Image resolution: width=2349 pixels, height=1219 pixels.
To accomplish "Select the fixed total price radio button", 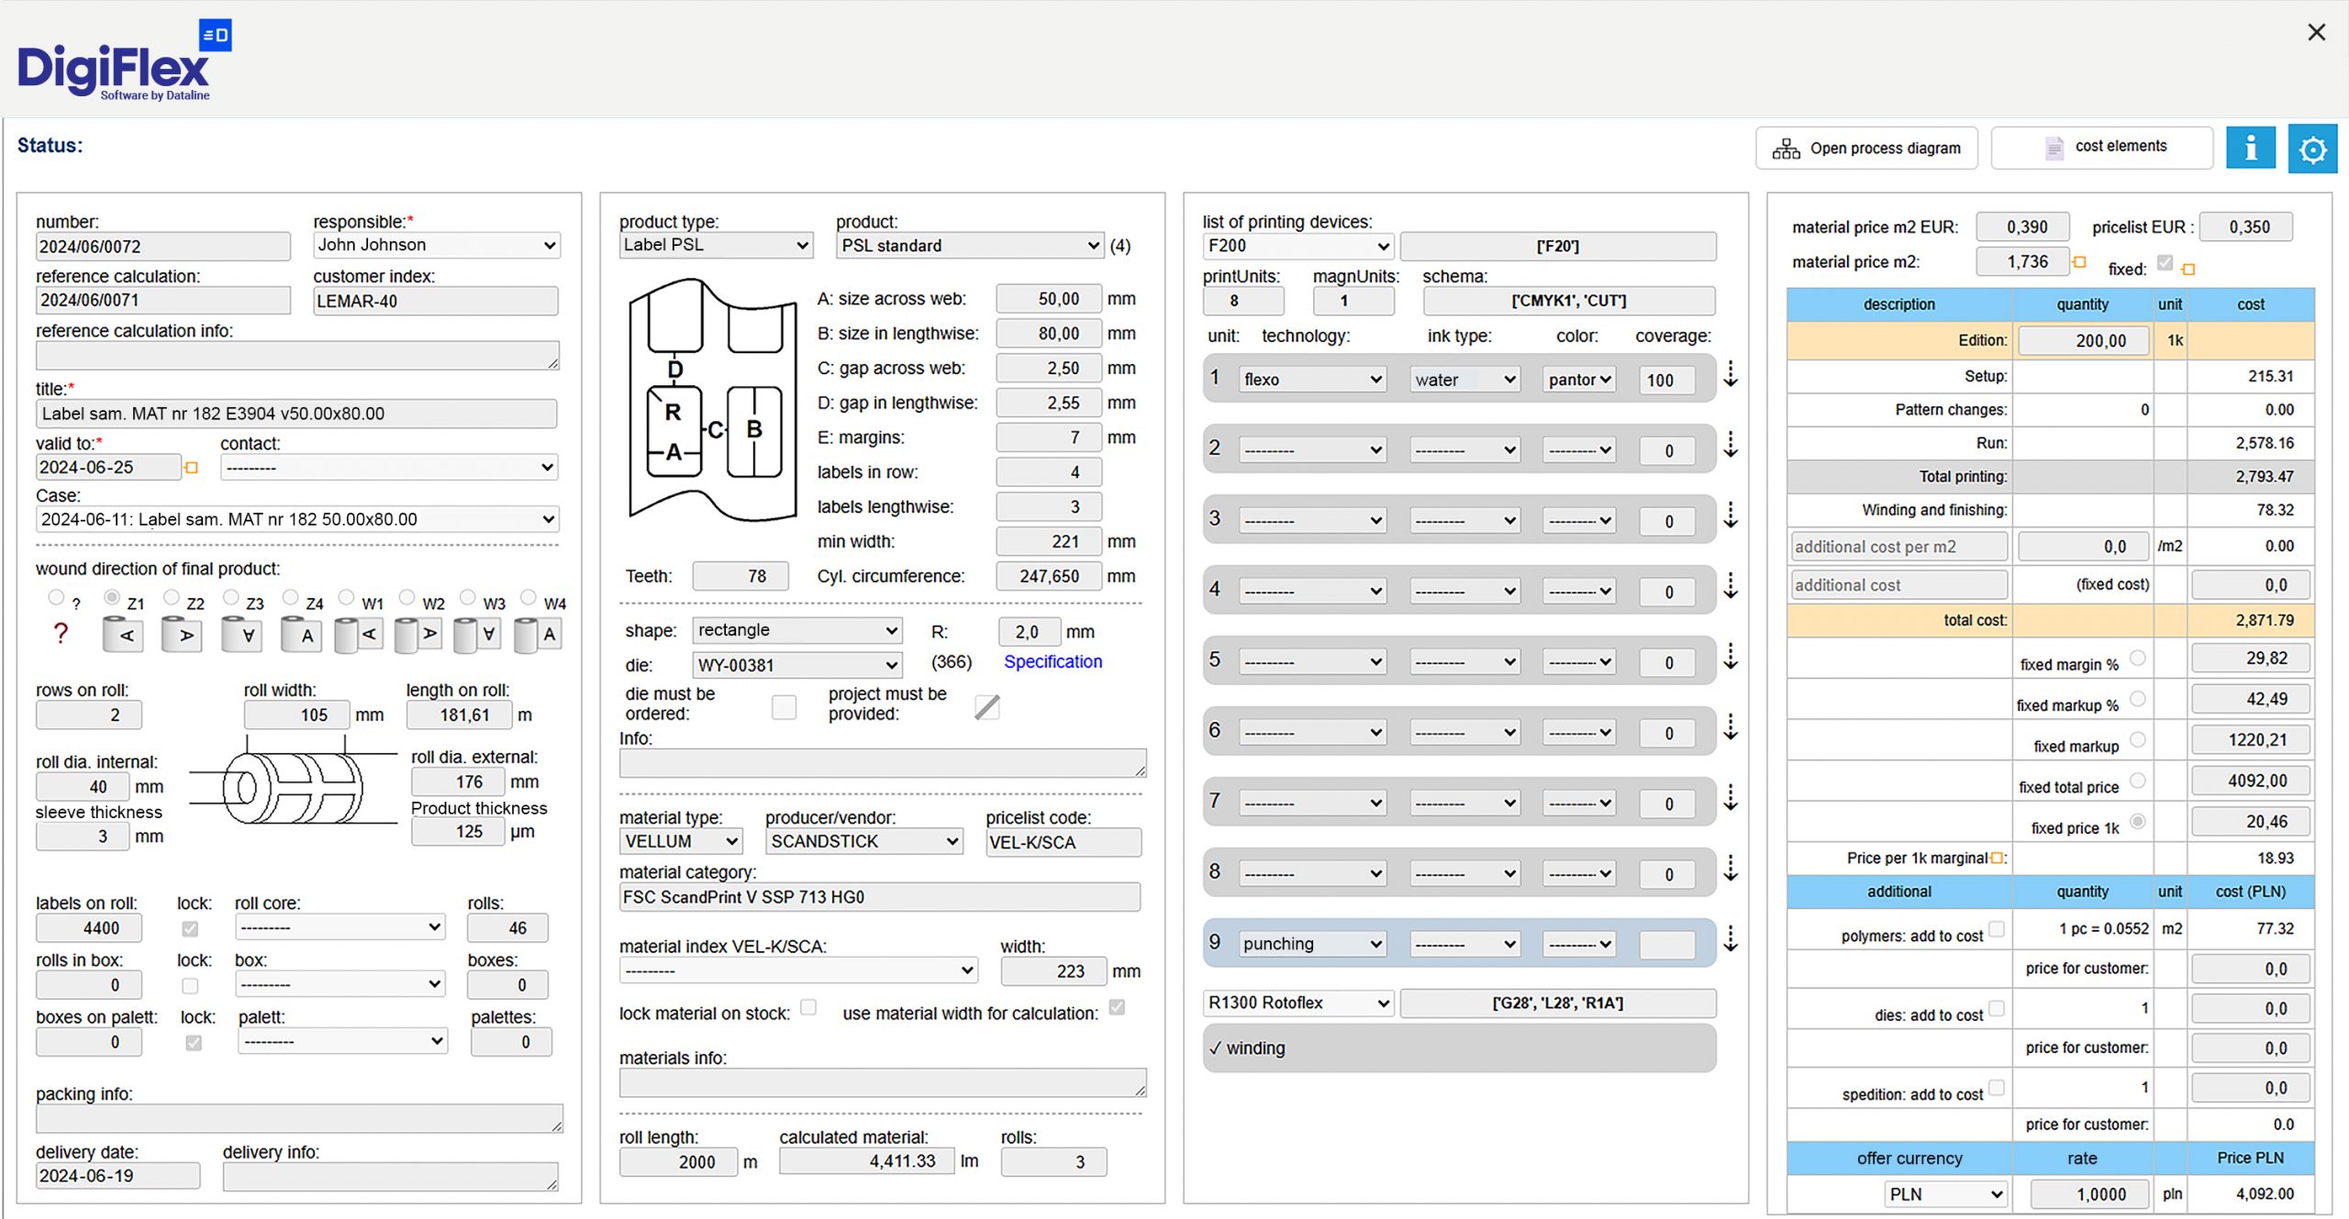I will (x=2137, y=781).
